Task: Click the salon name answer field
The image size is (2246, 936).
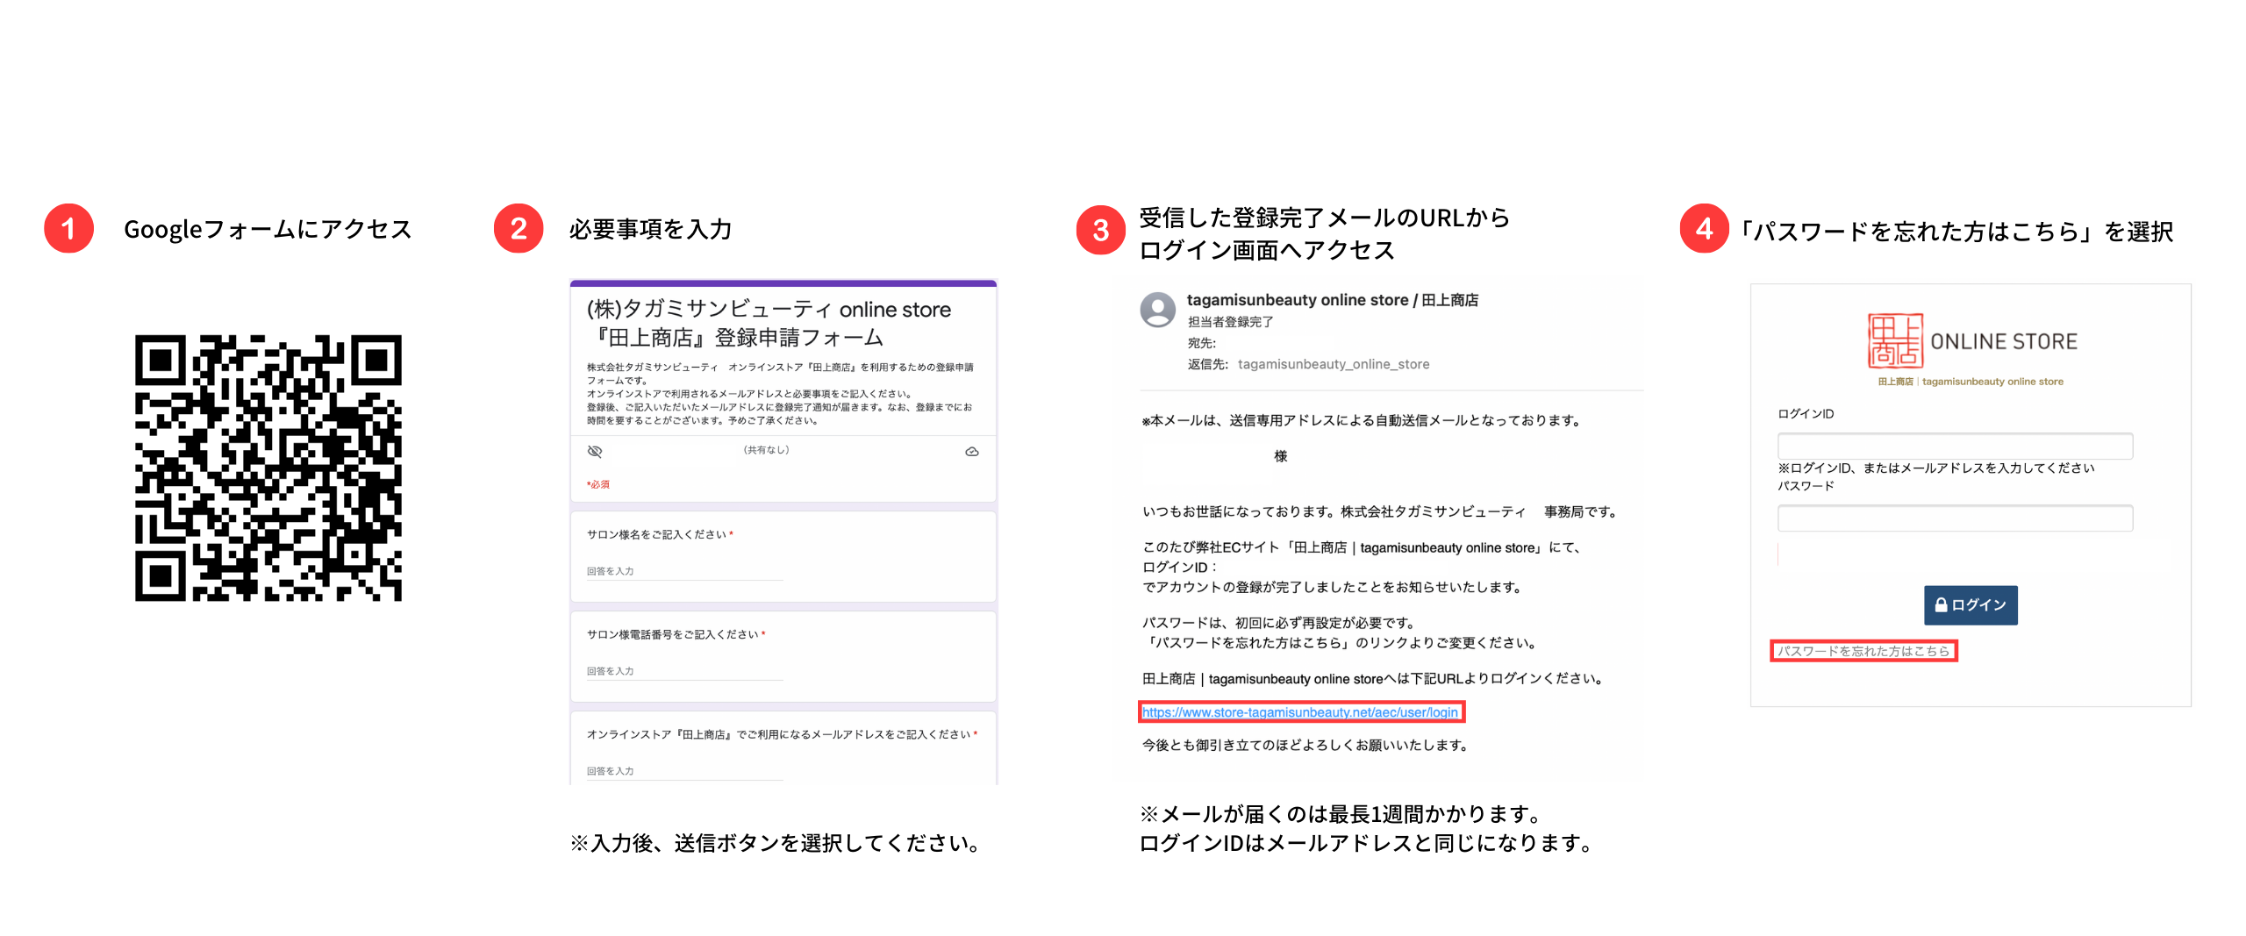Action: (x=684, y=571)
